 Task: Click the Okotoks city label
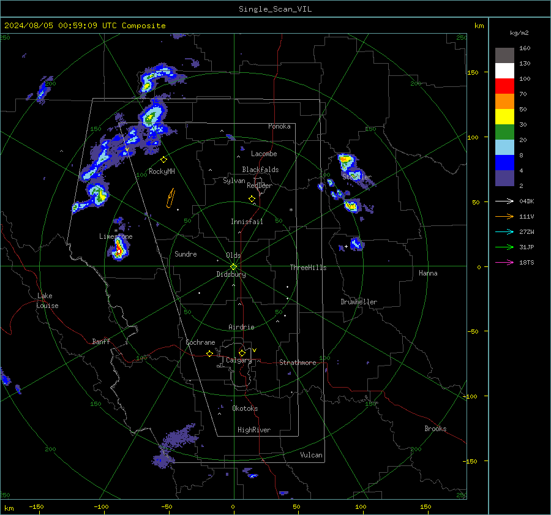245,408
